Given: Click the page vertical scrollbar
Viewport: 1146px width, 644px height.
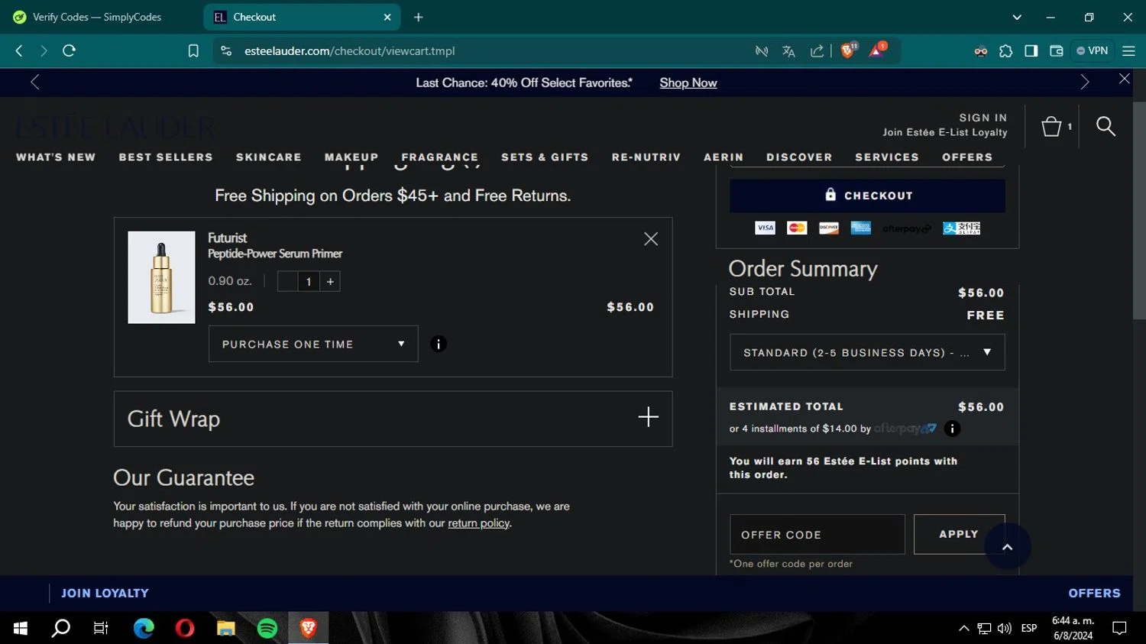Looking at the screenshot, I should [1139, 210].
